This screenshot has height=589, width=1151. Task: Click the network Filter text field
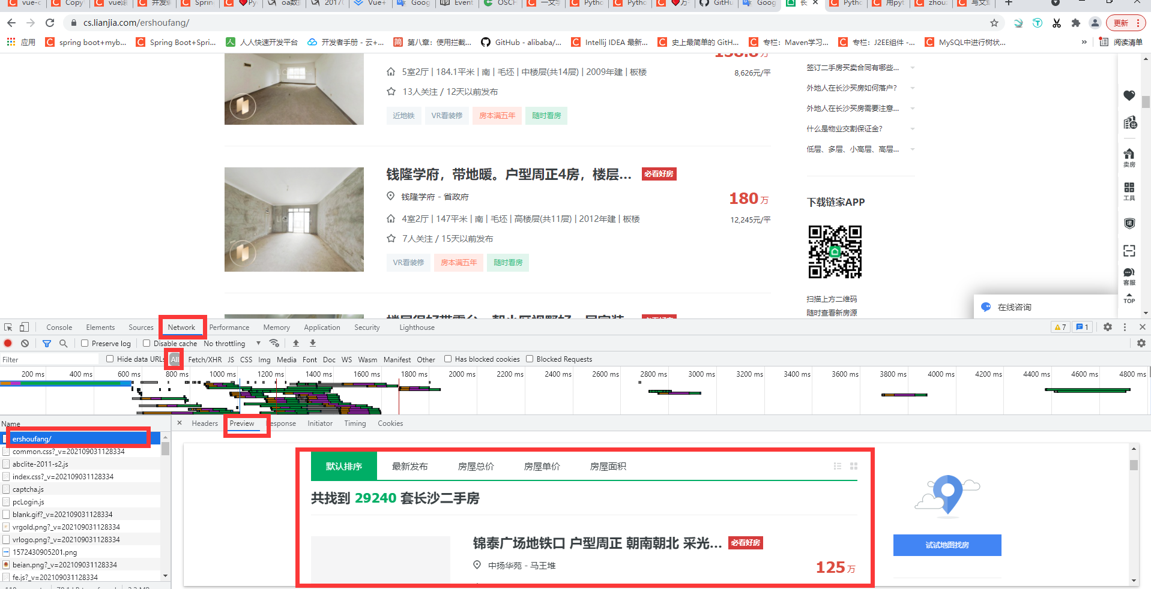[x=50, y=359]
